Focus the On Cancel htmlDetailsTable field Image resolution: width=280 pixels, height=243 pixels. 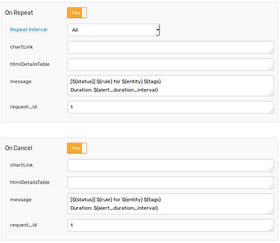171,183
